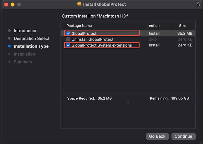The width and height of the screenshot is (203, 144).
Task: Click the Custom Install on Macintosh HD heading
Action: click(95, 16)
